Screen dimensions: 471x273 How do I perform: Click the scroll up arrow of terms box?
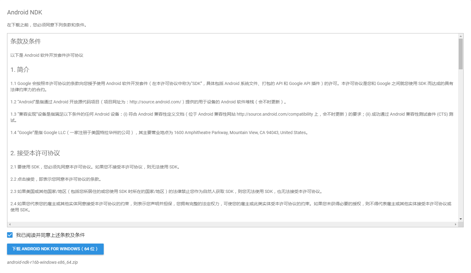(461, 36)
